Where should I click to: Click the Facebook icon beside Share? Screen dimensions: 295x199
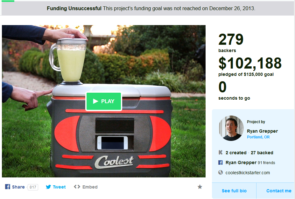pos(8,187)
